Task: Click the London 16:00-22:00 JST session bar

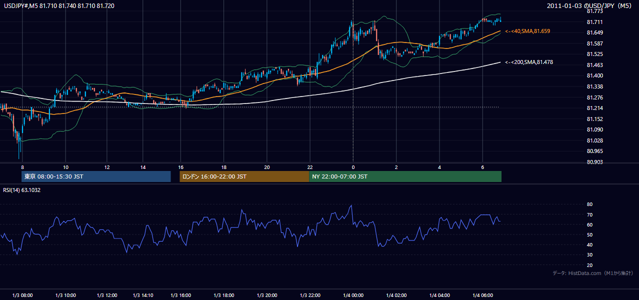Action: pos(244,176)
